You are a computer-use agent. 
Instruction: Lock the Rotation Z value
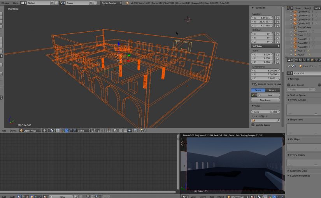tap(277, 42)
